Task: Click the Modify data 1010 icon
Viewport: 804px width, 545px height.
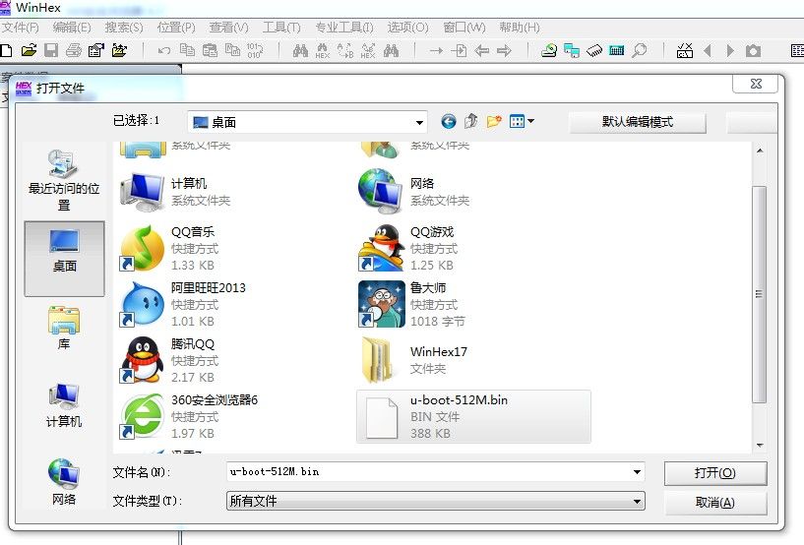Action: (255, 50)
